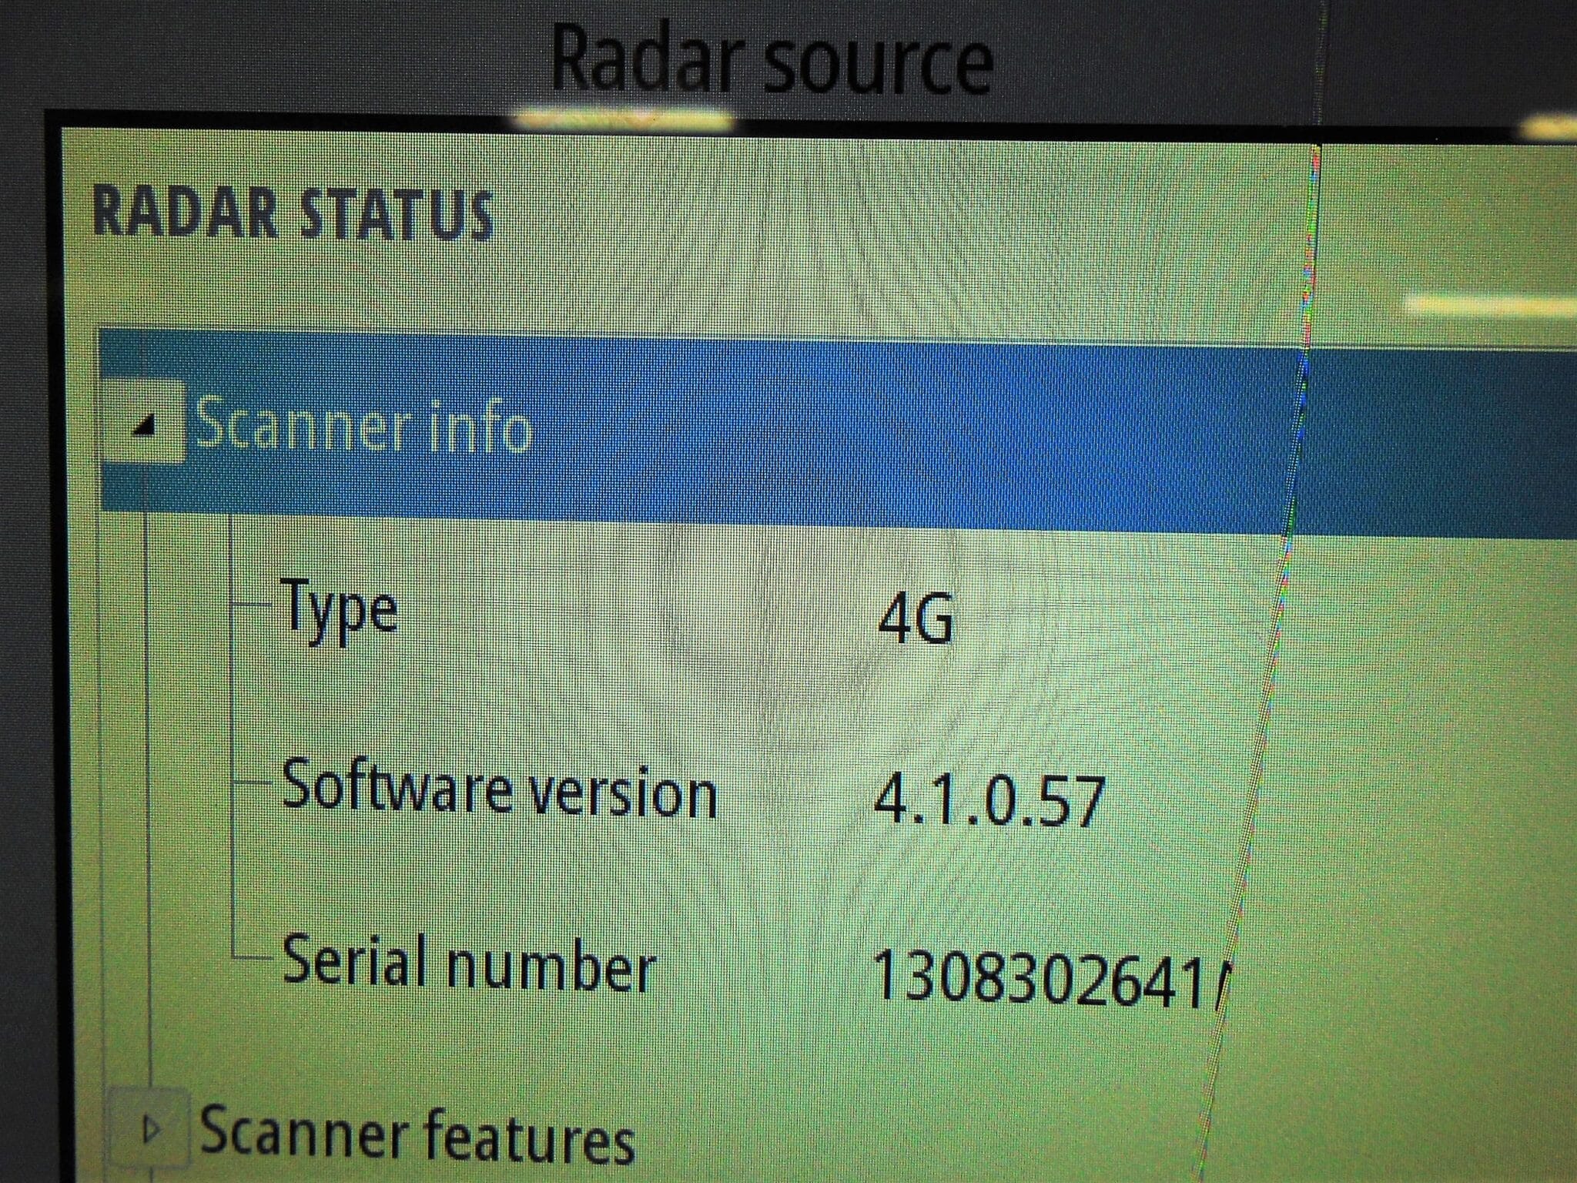Click the Radar source title
1577x1183 pixels.
point(772,59)
